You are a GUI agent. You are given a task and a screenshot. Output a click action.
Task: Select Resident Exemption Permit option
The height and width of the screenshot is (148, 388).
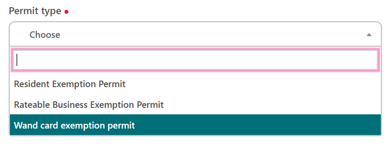pos(70,84)
